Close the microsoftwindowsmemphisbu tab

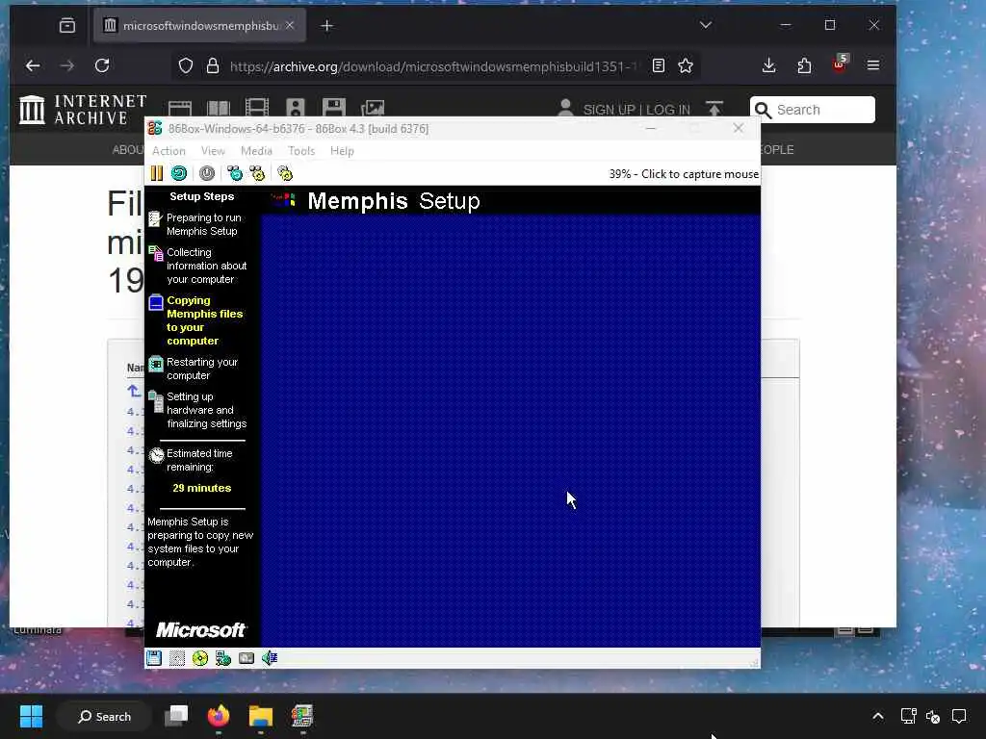pyautogui.click(x=290, y=25)
